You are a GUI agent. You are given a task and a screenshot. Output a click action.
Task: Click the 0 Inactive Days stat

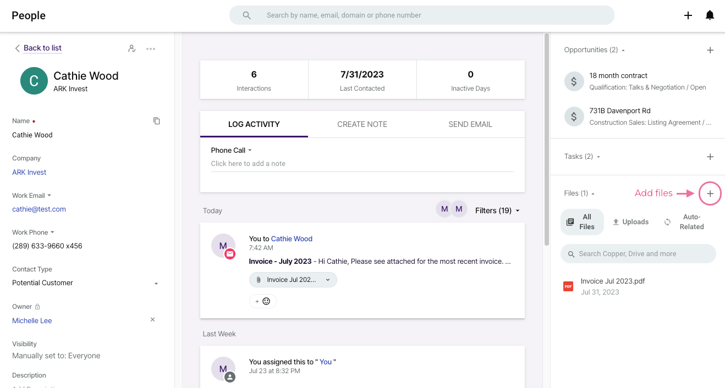click(x=470, y=80)
